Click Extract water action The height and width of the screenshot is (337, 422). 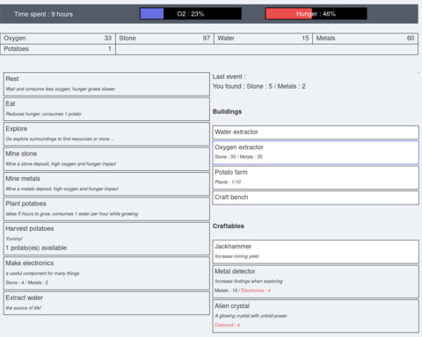point(106,303)
